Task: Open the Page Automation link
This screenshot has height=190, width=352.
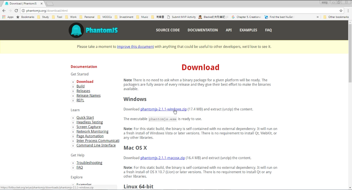Action: [x=90, y=136]
